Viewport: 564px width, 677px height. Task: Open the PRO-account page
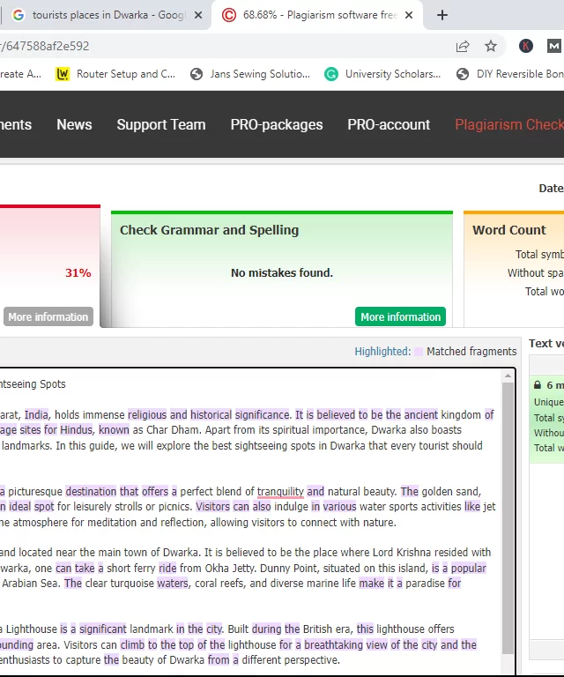point(389,124)
